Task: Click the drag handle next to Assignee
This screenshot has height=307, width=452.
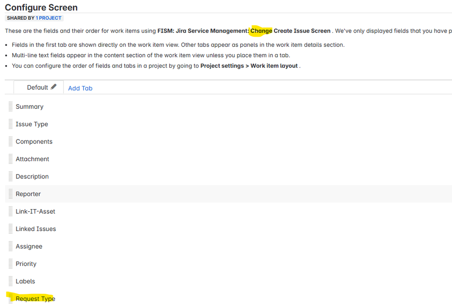Action: tap(10, 246)
